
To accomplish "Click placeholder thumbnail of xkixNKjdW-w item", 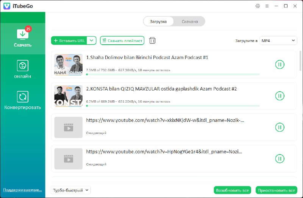I will [69, 127].
